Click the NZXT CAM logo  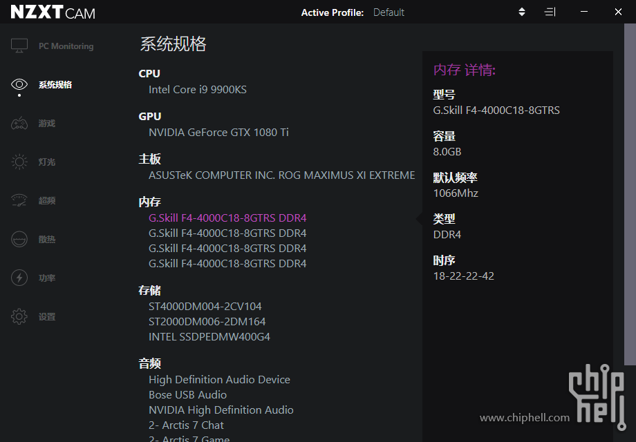coord(53,12)
